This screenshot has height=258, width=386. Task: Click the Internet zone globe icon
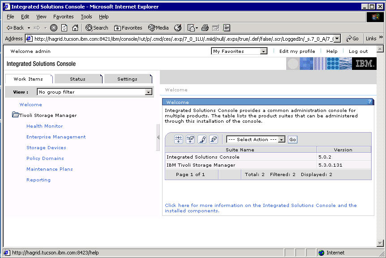[321, 253]
